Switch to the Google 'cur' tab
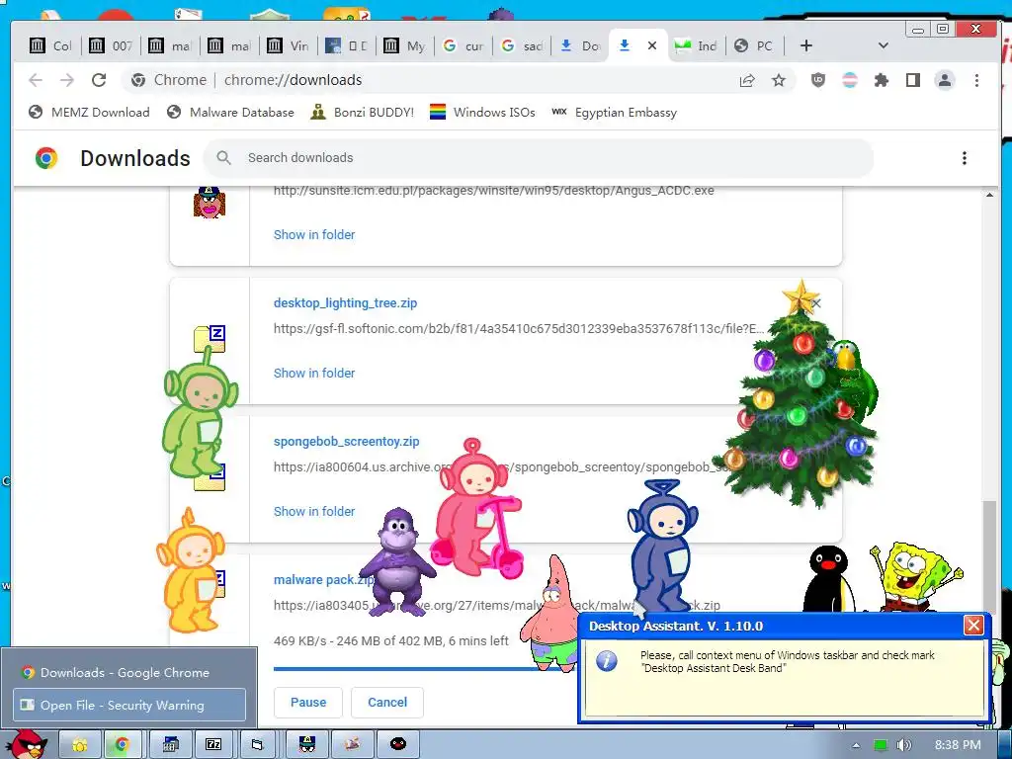The width and height of the screenshot is (1012, 759). pos(464,45)
